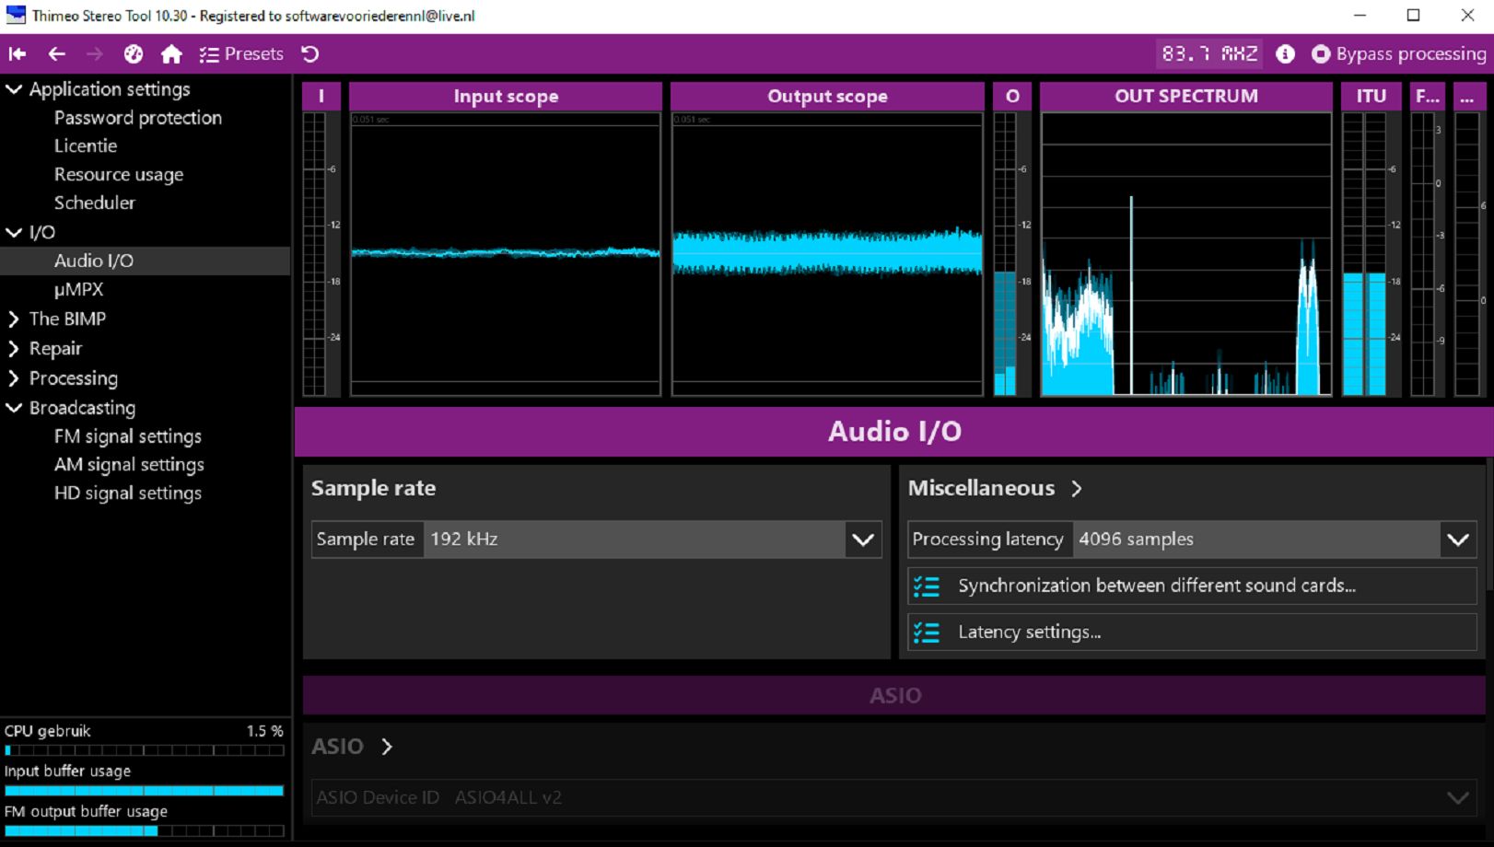Viewport: 1494px width, 847px height.
Task: Click the 4096 samples latency value
Action: tap(1256, 540)
